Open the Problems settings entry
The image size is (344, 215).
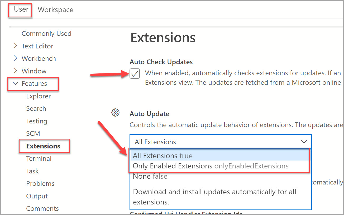pos(40,184)
